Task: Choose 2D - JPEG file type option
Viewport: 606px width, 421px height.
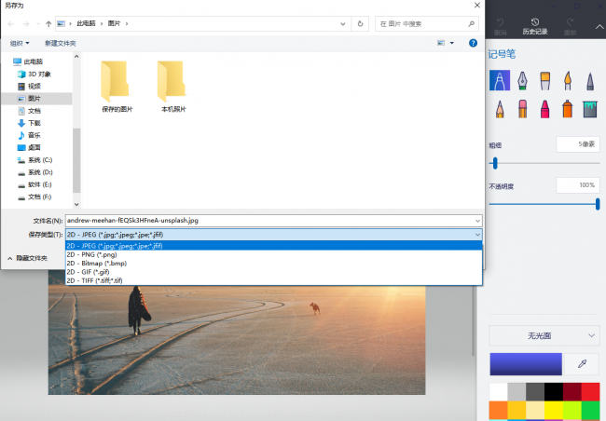Action: [273, 246]
